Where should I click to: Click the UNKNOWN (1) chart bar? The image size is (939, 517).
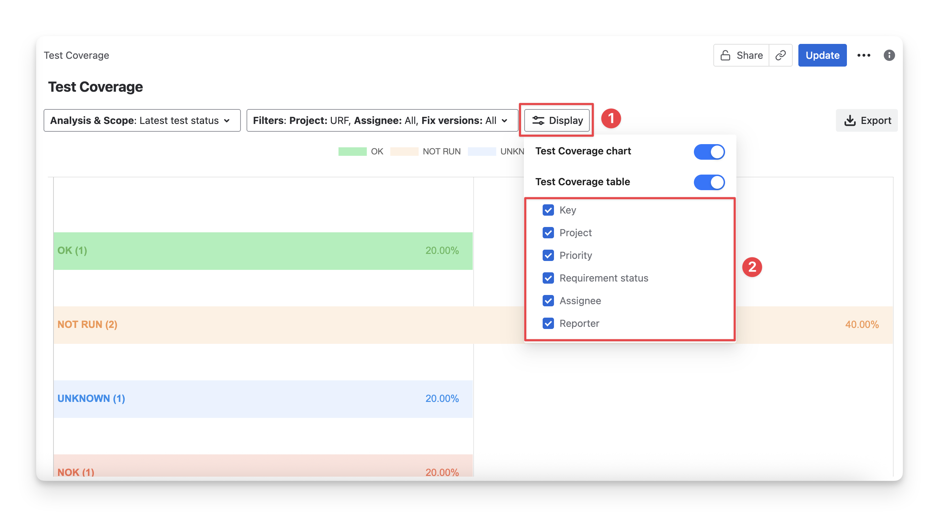tap(262, 399)
